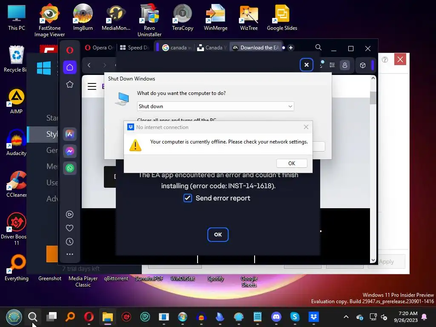436x327 pixels.
Task: Open Messenger in Opera sidebar
Action: (70, 151)
